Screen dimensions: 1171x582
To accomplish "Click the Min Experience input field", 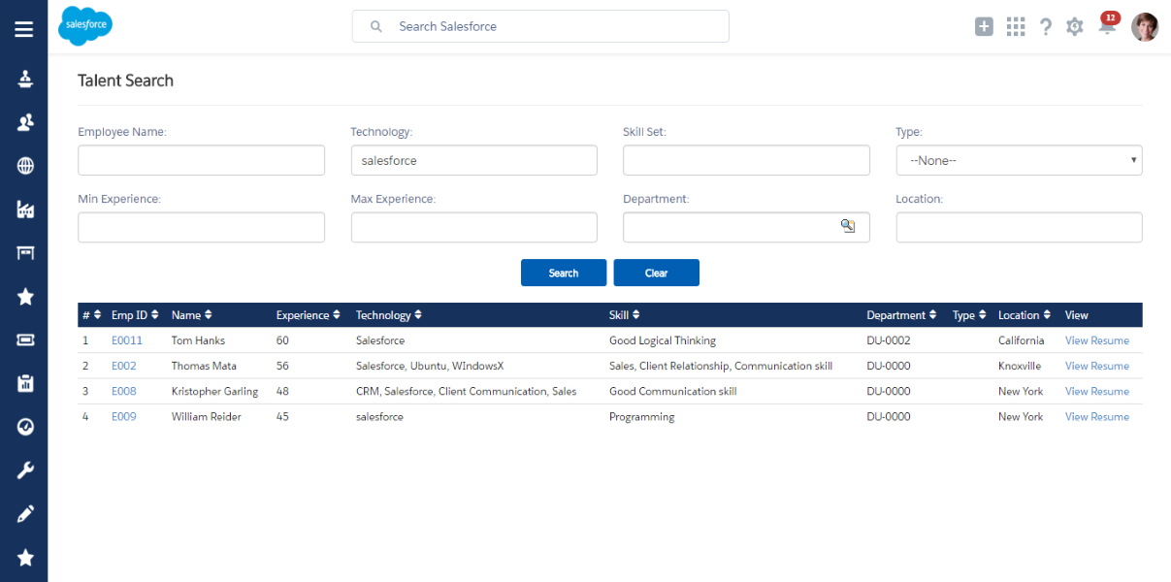I will click(x=201, y=227).
